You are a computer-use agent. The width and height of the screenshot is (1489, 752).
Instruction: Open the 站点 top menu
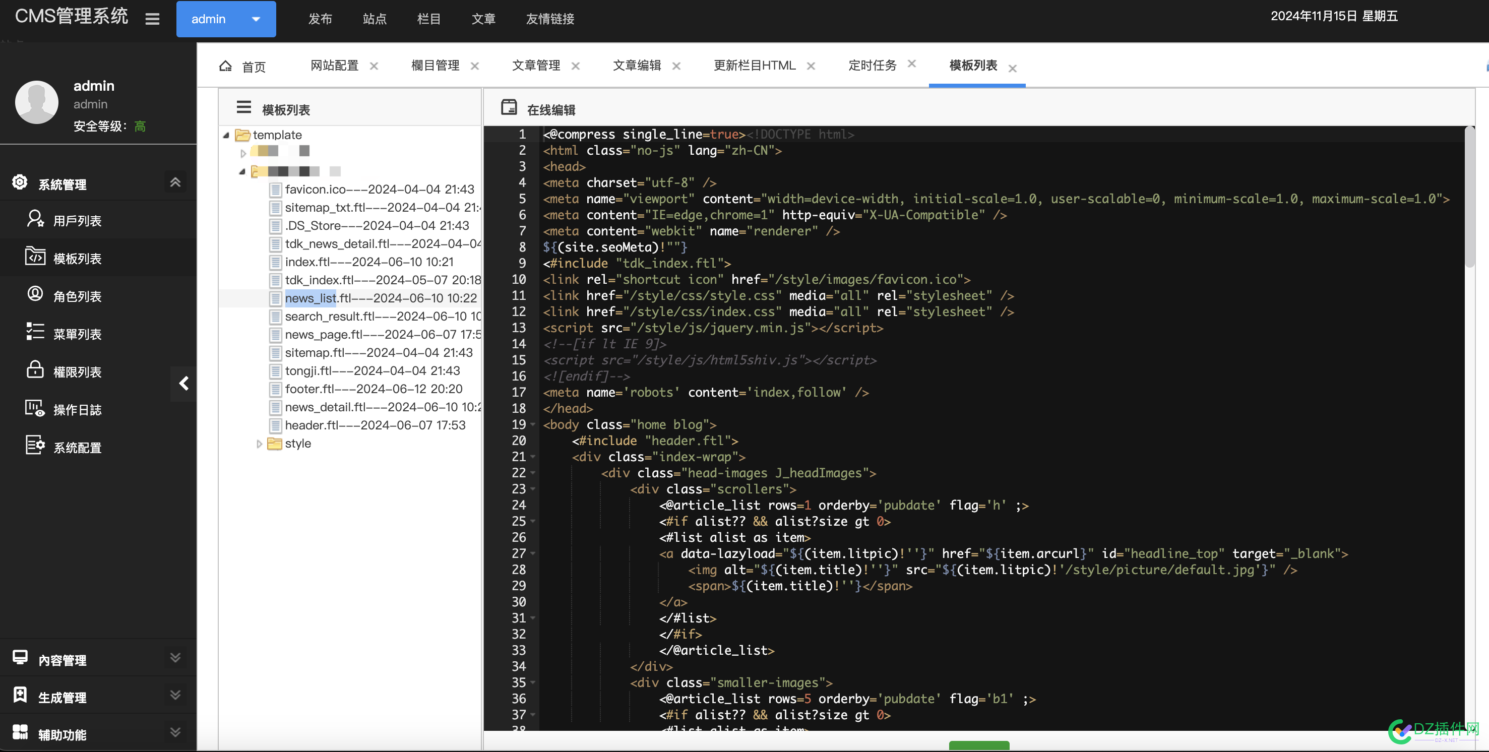tap(375, 19)
